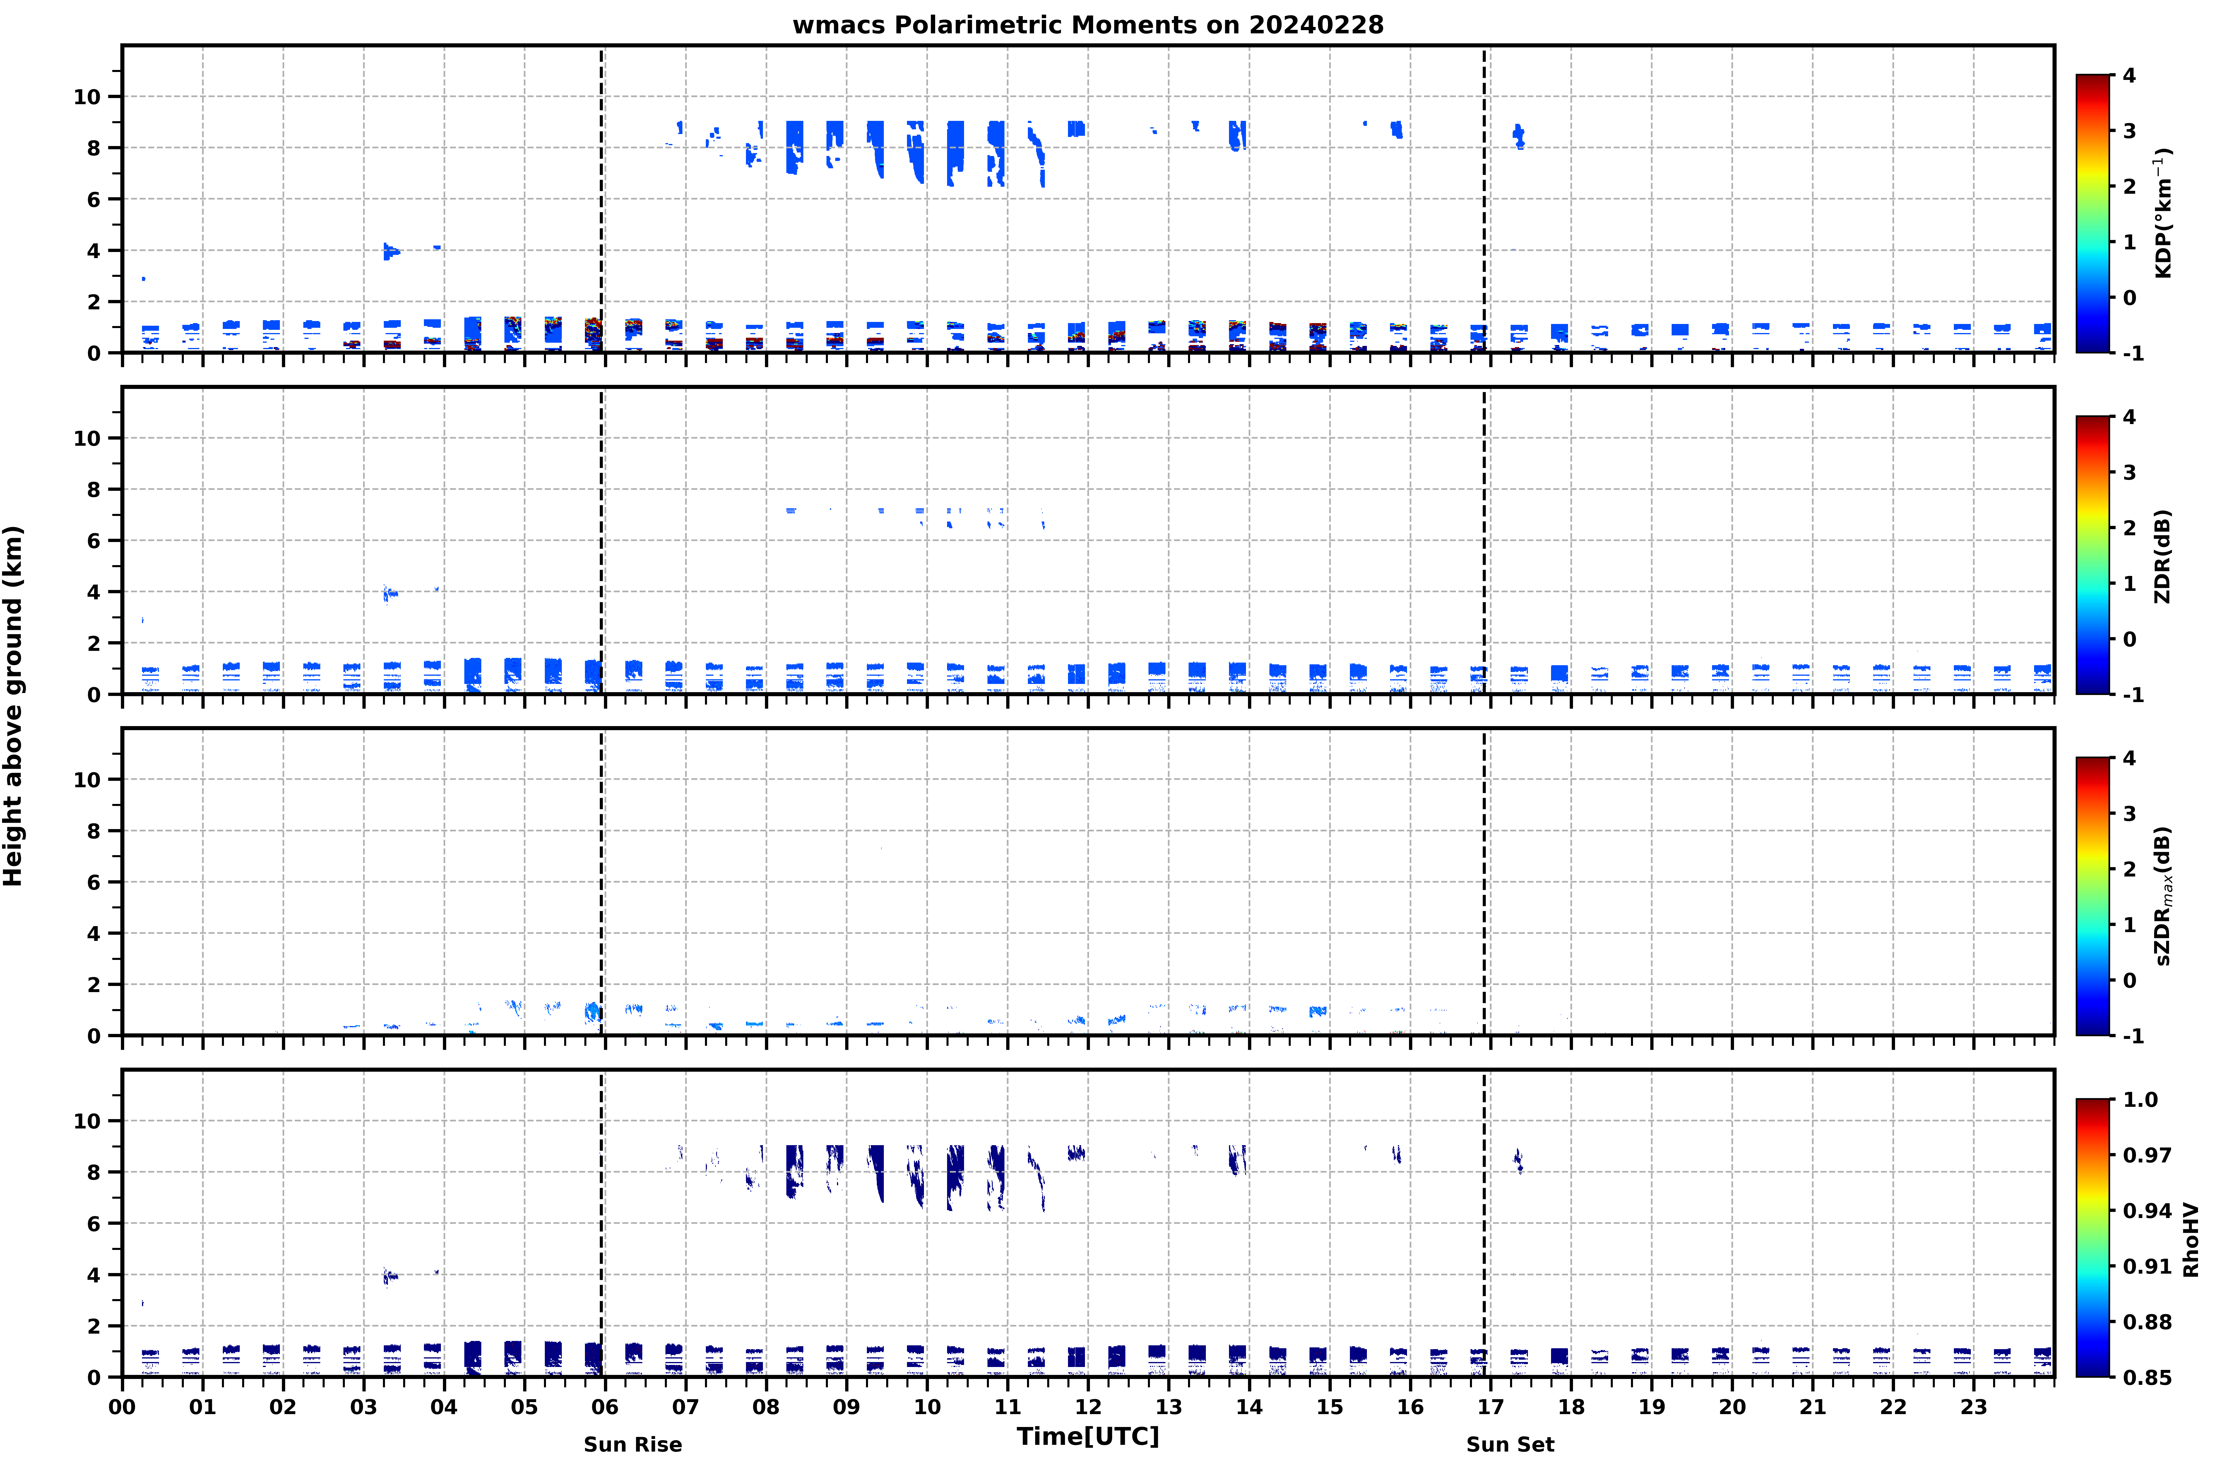Click the KDP colorbar
The width and height of the screenshot is (2215, 1470).
(2092, 214)
